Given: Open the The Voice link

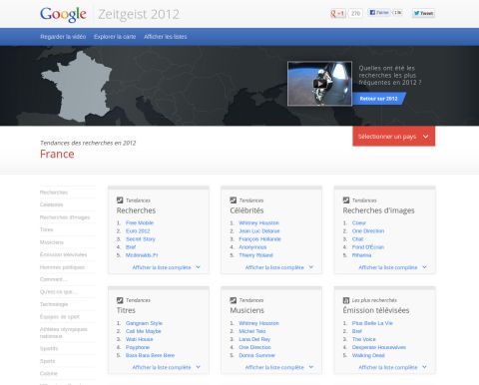Looking at the screenshot, I should pyautogui.click(x=364, y=339).
